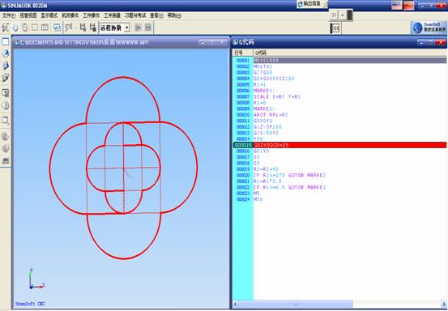Click the double-right-arrow expand button
The height and width of the screenshot is (311, 448).
pyautogui.click(x=334, y=15)
